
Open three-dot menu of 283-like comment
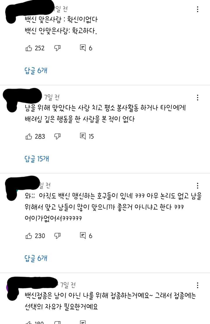(198, 98)
